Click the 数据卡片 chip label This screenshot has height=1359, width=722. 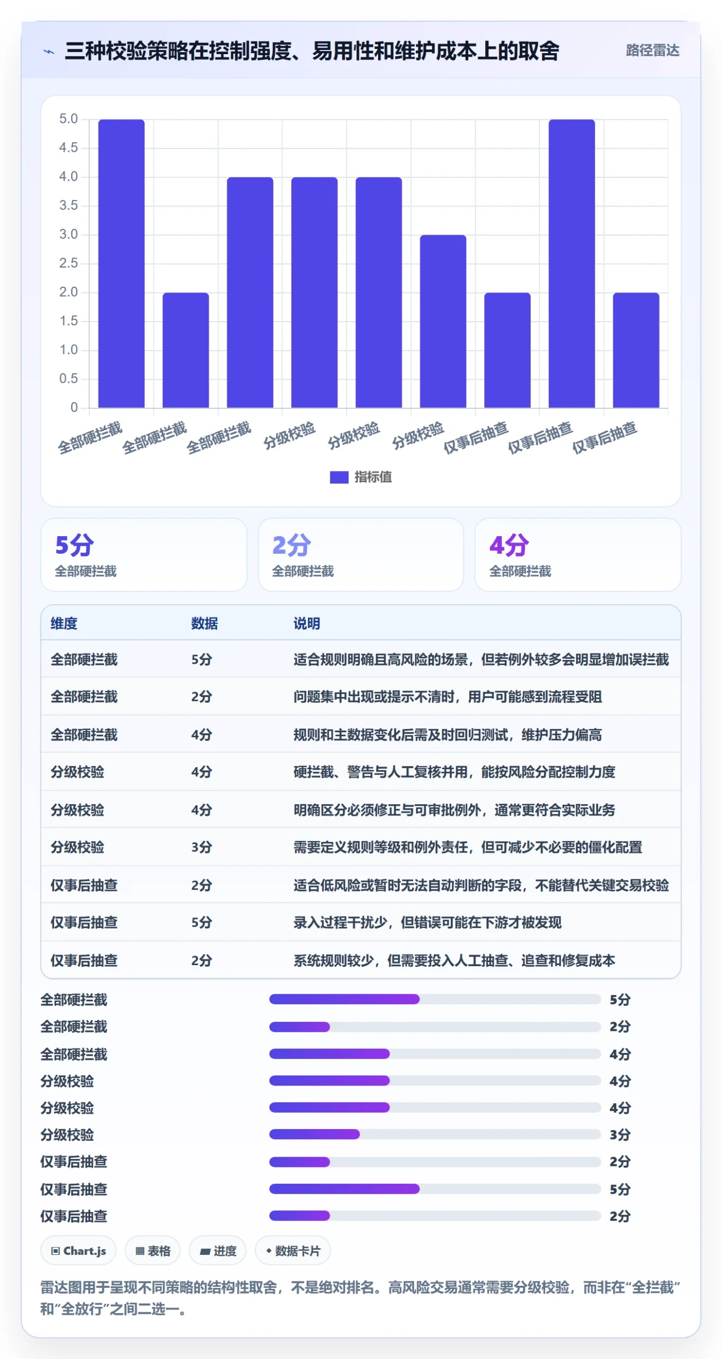(x=298, y=1251)
